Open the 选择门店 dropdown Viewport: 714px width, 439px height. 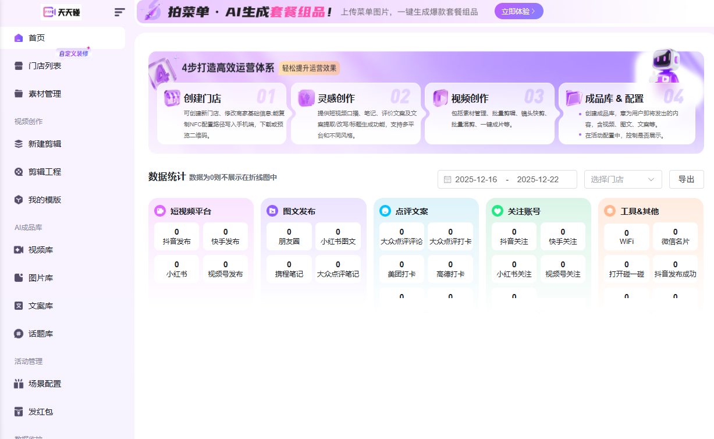pos(623,179)
